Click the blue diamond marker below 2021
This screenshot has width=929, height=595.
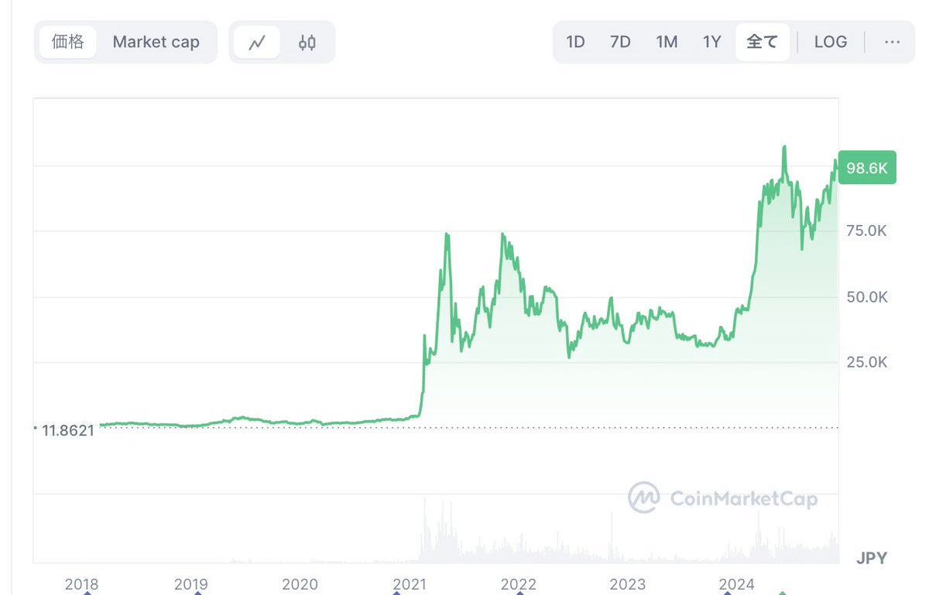tap(397, 593)
